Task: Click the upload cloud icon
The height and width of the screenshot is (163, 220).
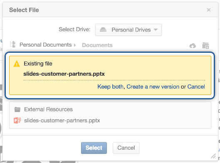Action: pyautogui.click(x=193, y=46)
